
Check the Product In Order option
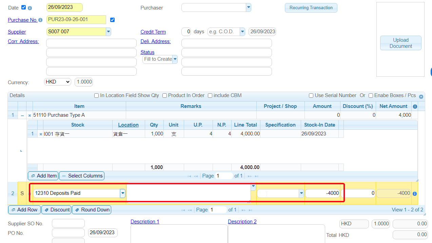click(164, 96)
